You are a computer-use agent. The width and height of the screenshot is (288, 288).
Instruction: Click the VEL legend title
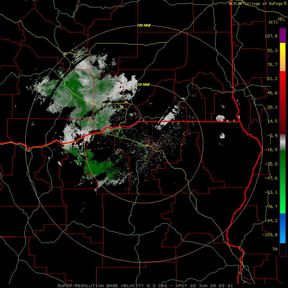pyautogui.click(x=281, y=19)
